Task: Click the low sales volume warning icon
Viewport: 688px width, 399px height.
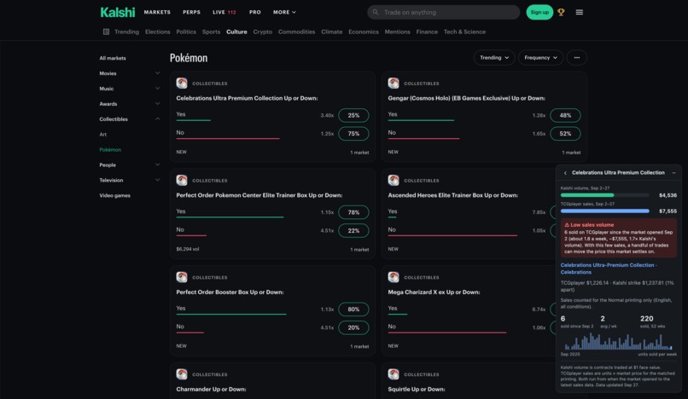Action: coord(567,224)
